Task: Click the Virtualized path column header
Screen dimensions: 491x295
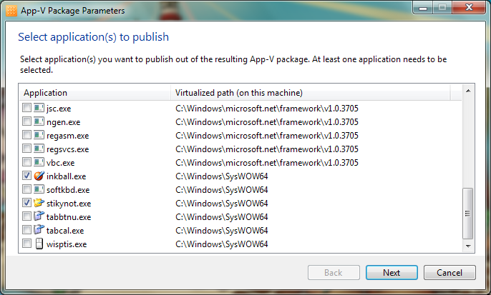Action: [x=311, y=93]
